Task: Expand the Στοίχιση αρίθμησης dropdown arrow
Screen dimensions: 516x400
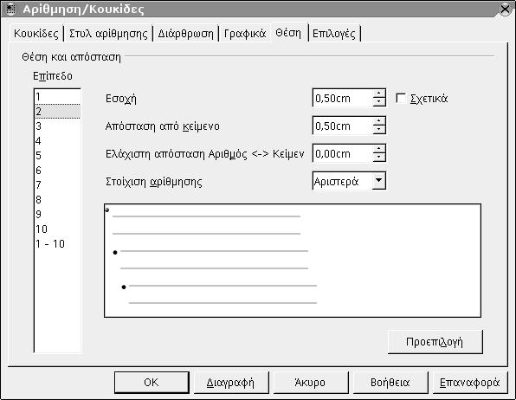Action: coord(378,181)
